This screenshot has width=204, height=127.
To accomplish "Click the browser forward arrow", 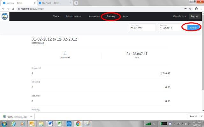I will click(x=8, y=9).
